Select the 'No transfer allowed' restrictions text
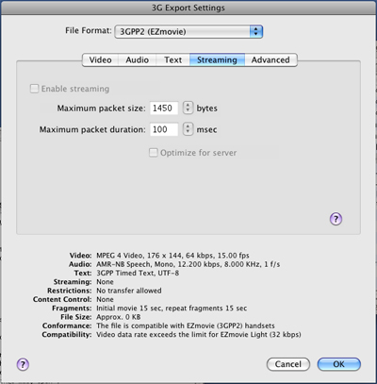 (x=129, y=291)
